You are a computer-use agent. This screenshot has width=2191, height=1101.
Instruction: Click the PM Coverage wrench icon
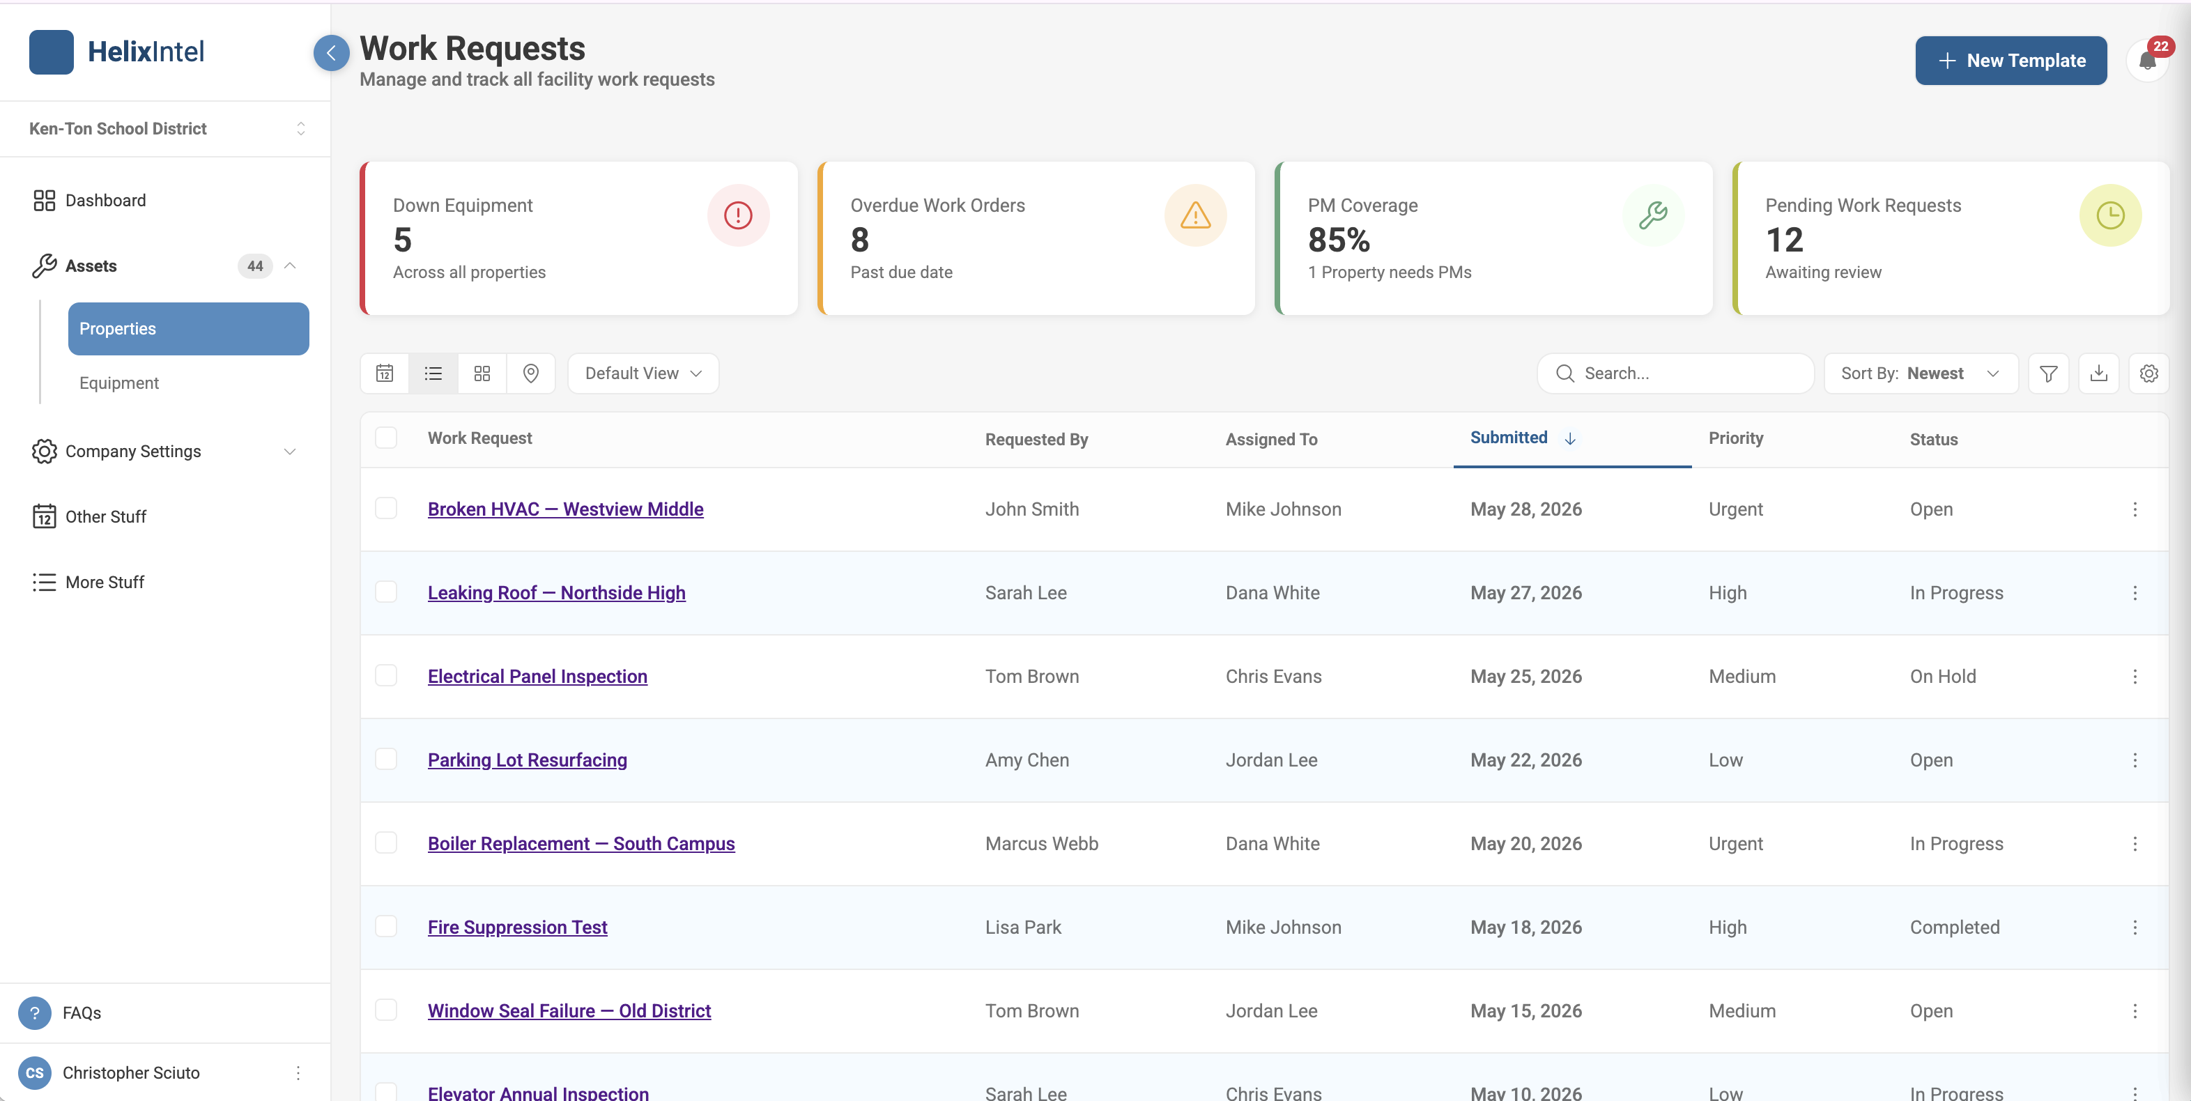point(1652,215)
